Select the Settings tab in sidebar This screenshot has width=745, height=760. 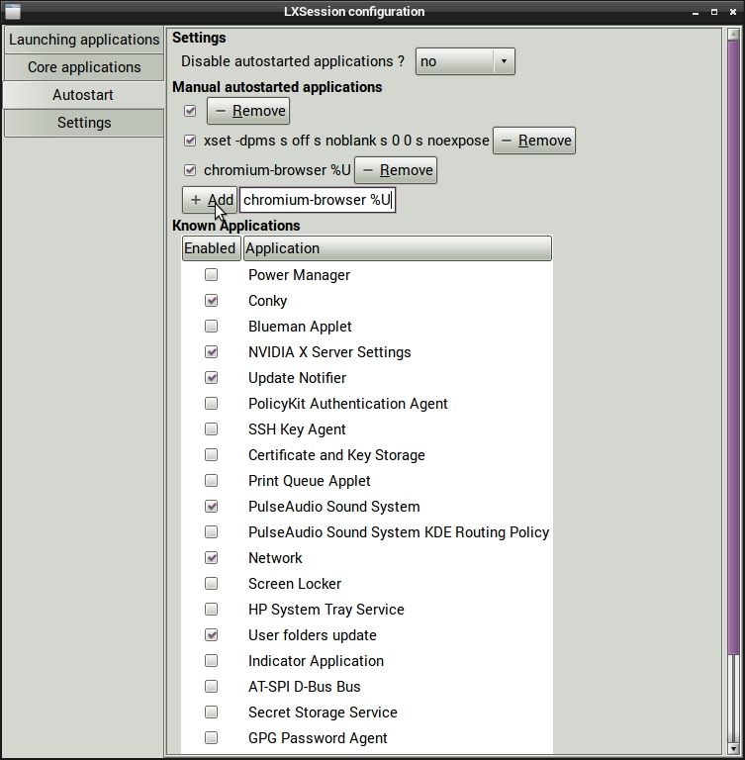pos(84,123)
